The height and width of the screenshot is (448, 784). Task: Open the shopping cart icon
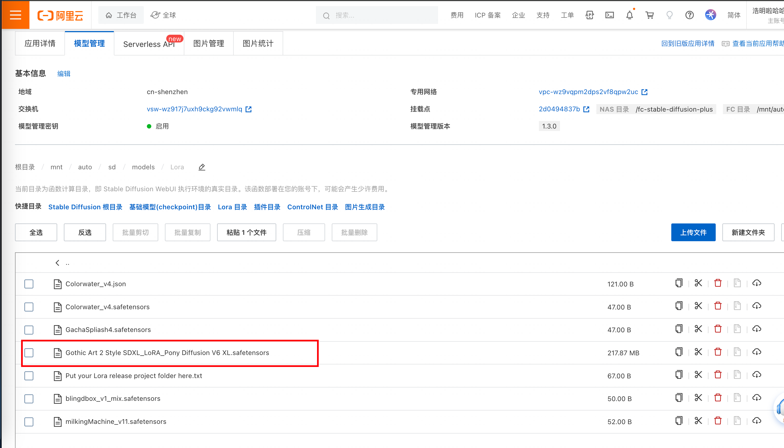point(649,15)
